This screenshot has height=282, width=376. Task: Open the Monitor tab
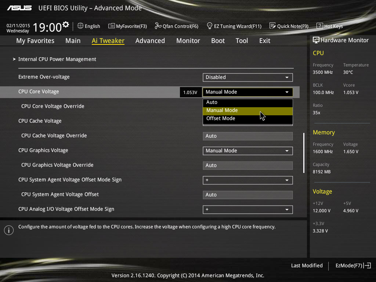point(188,41)
